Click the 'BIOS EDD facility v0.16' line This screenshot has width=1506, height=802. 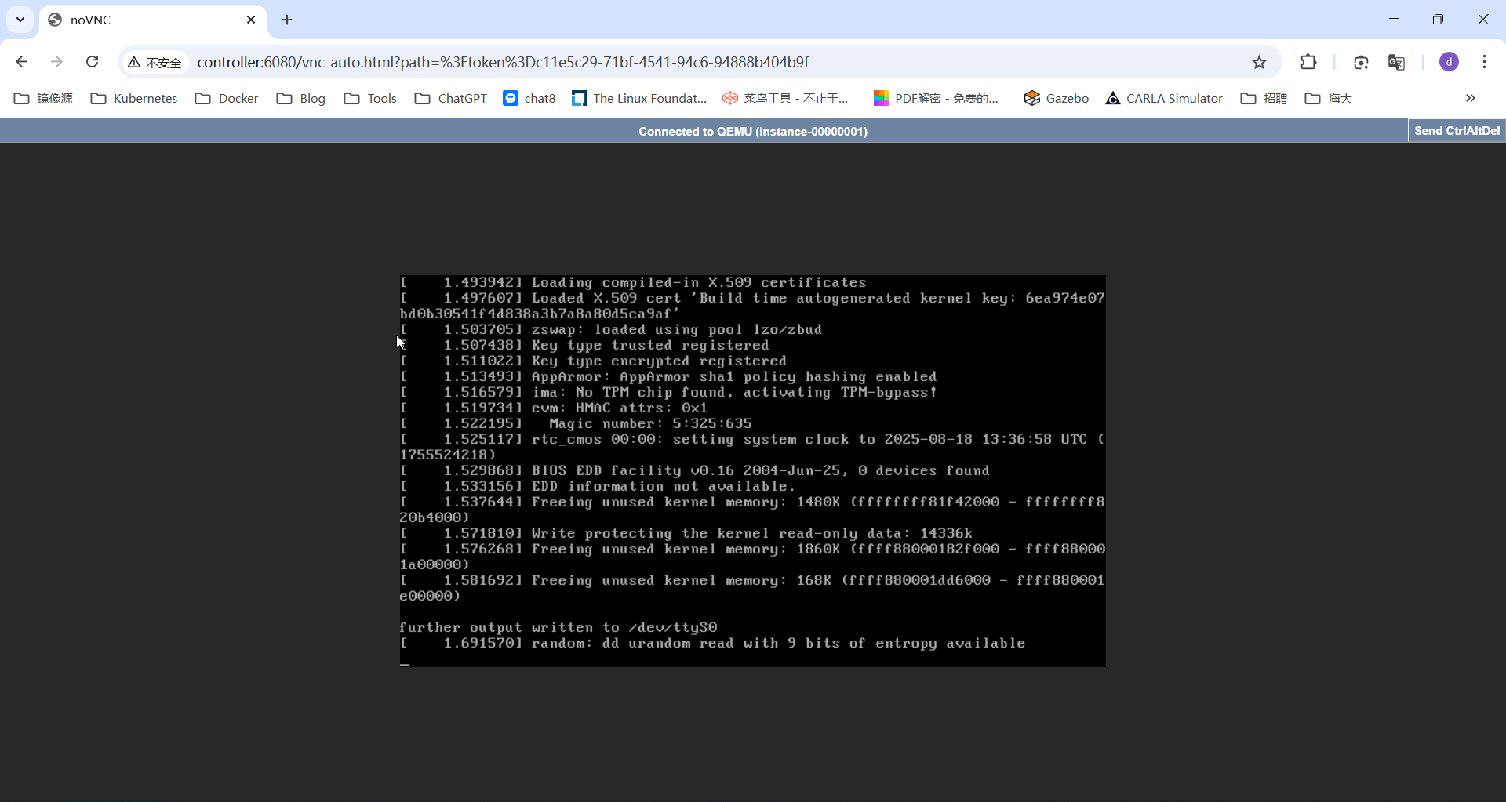(x=695, y=470)
